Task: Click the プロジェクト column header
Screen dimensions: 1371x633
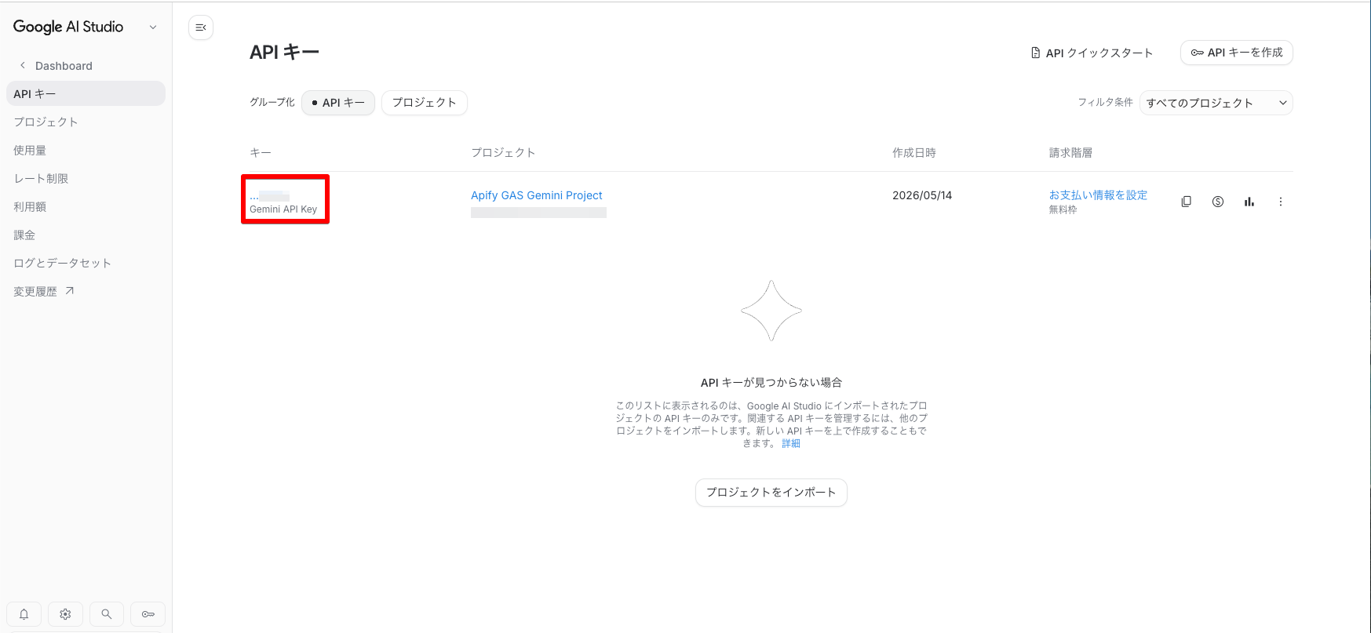Action: [x=503, y=153]
